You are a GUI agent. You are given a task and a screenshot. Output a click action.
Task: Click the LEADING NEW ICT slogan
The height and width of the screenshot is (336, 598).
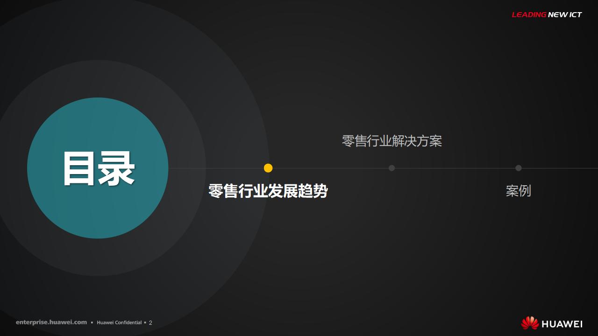pos(547,14)
